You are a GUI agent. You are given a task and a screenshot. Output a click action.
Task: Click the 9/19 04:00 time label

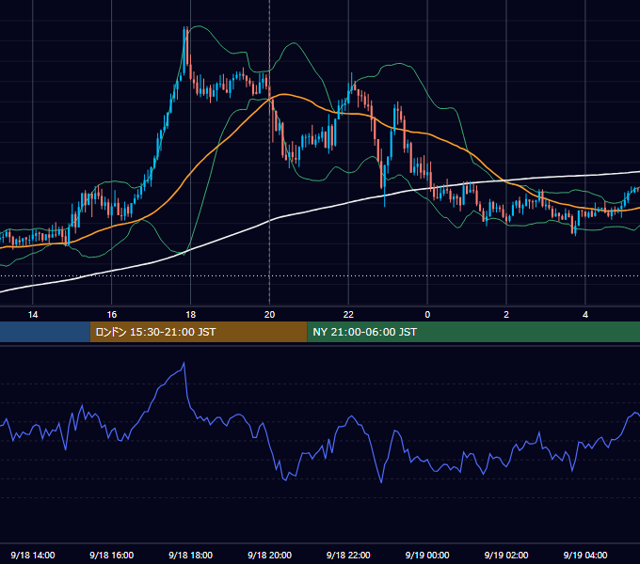(x=585, y=555)
